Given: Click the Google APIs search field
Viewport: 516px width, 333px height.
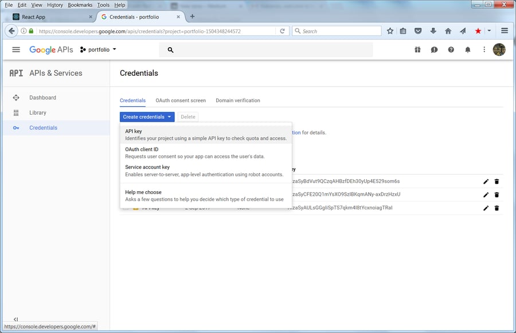Looking at the screenshot, I should 269,50.
